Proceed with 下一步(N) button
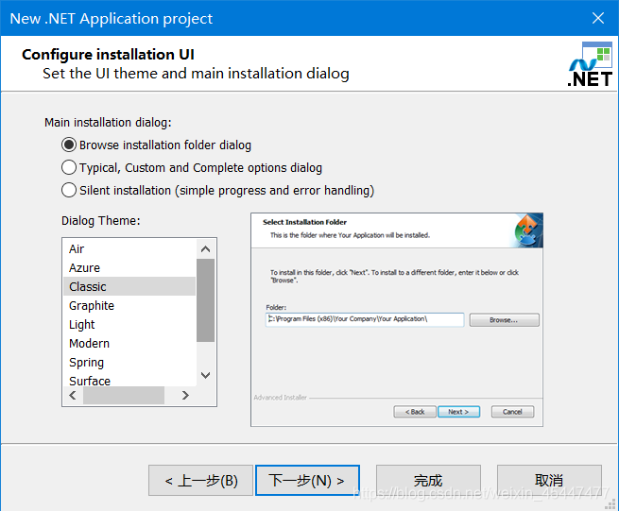Viewport: 619px width, 511px height. (307, 480)
